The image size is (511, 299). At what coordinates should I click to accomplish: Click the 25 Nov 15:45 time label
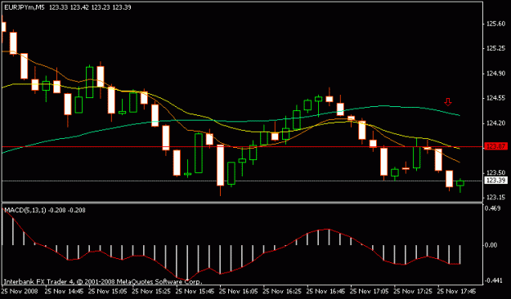pyautogui.click(x=195, y=291)
